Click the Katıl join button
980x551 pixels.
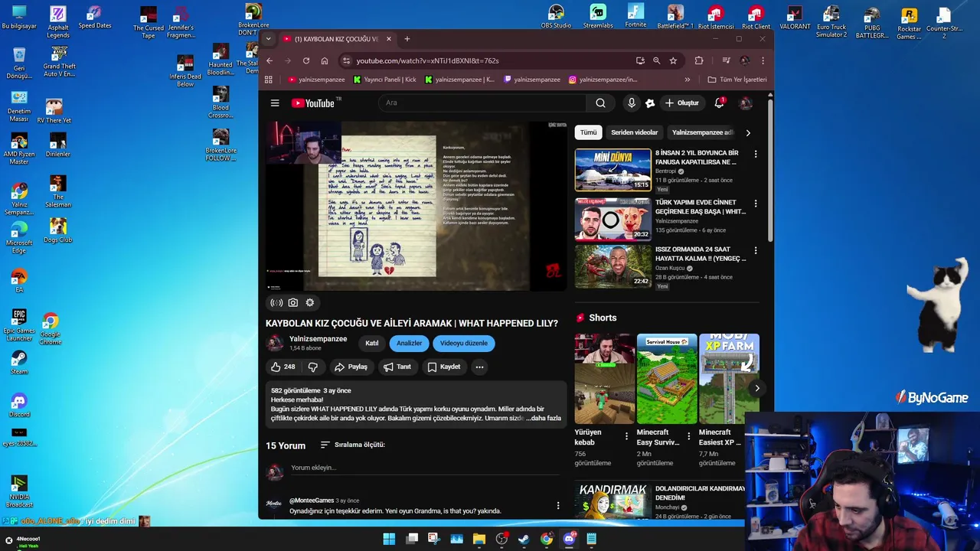coord(371,343)
